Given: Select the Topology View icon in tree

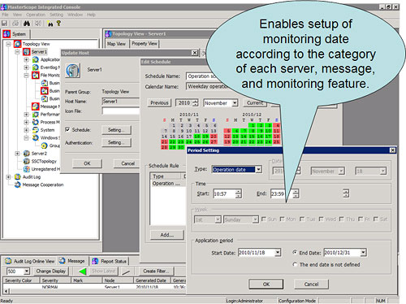Looking at the screenshot, I should tap(18, 44).
